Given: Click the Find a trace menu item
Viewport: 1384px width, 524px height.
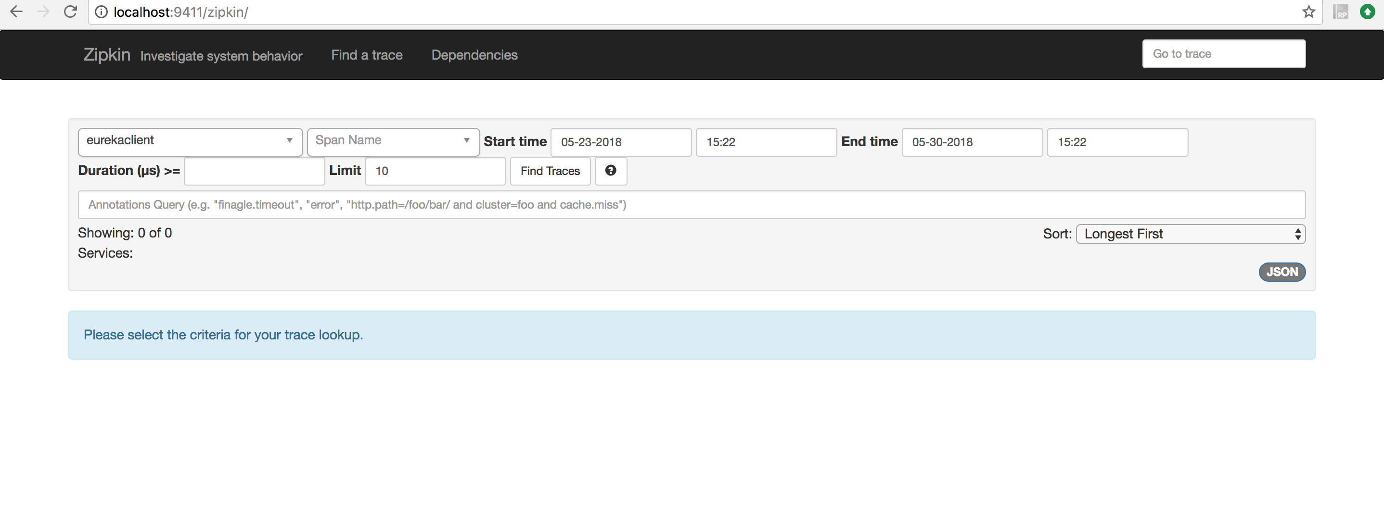Looking at the screenshot, I should point(365,55).
